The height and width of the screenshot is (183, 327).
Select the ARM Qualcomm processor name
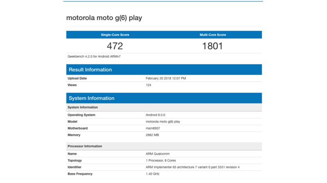coord(158,154)
